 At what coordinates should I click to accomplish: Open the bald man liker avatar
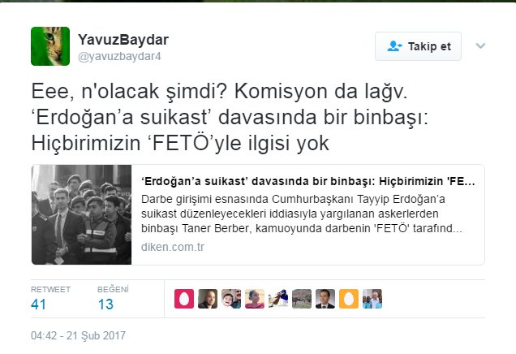click(x=208, y=299)
